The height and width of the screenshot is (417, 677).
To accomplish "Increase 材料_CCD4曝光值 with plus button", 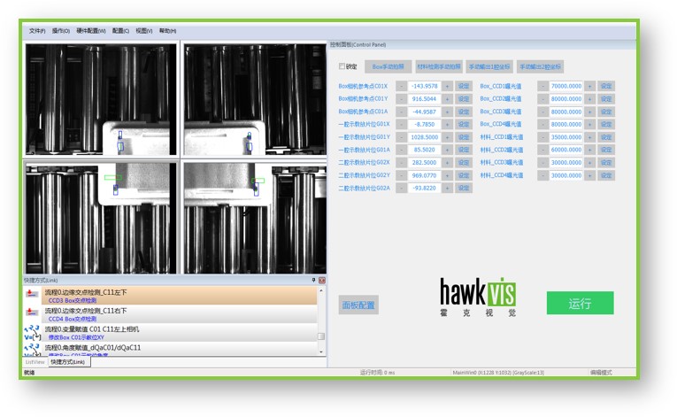I will pos(589,175).
